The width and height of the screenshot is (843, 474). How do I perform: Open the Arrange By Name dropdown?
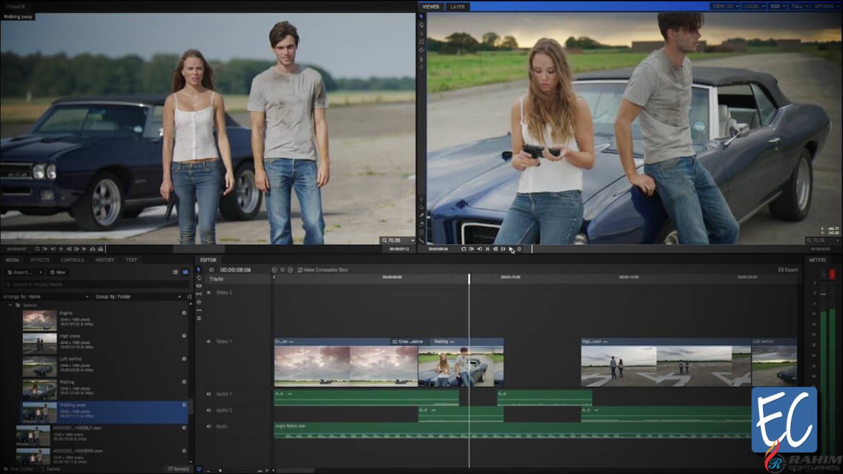(46, 296)
